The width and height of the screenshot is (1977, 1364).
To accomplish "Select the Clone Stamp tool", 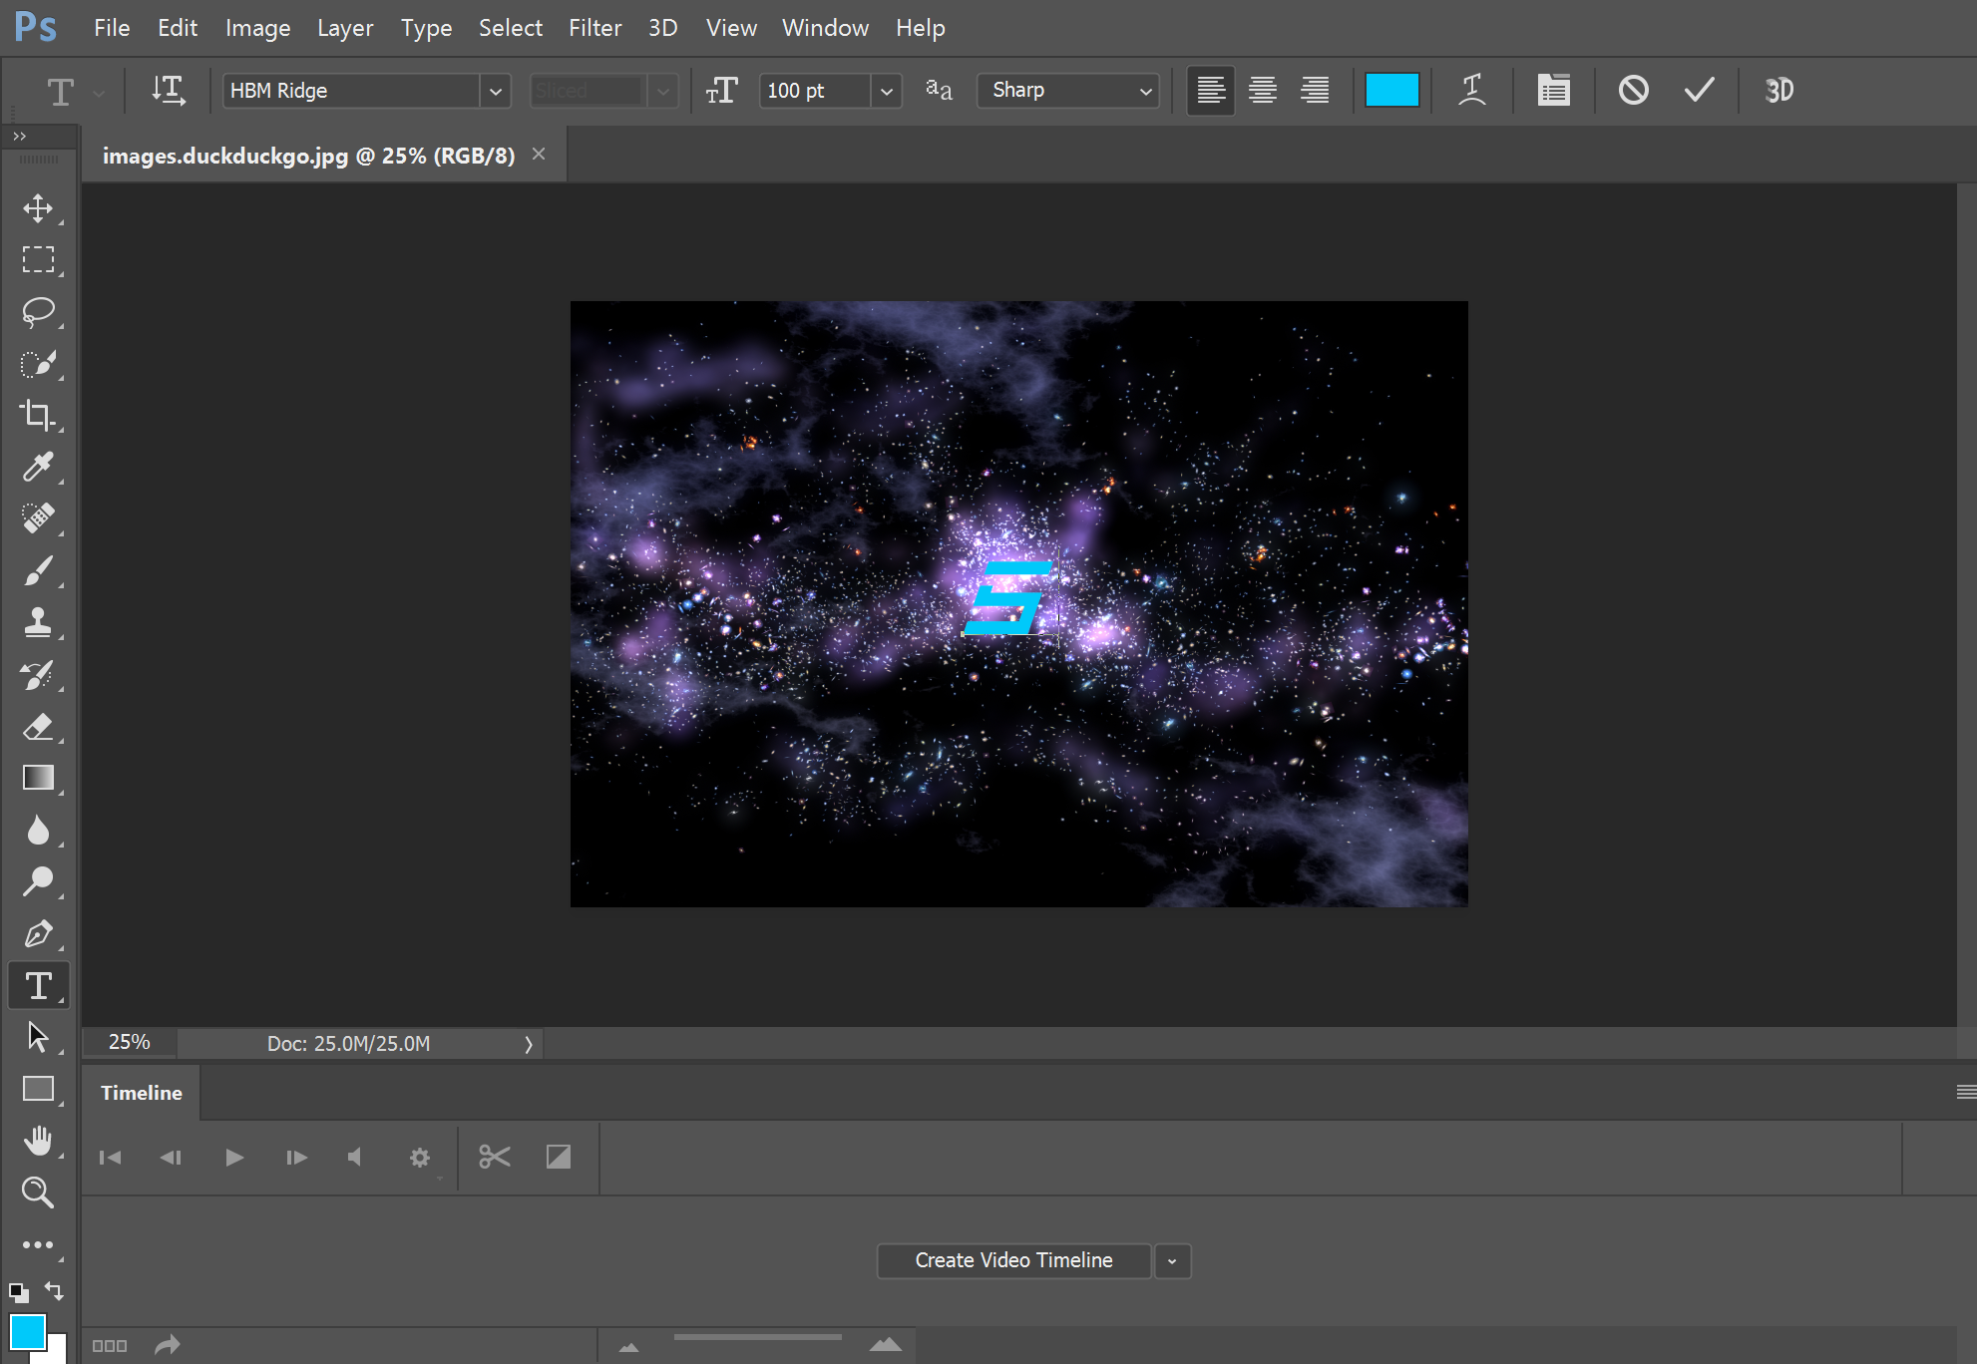I will [38, 622].
